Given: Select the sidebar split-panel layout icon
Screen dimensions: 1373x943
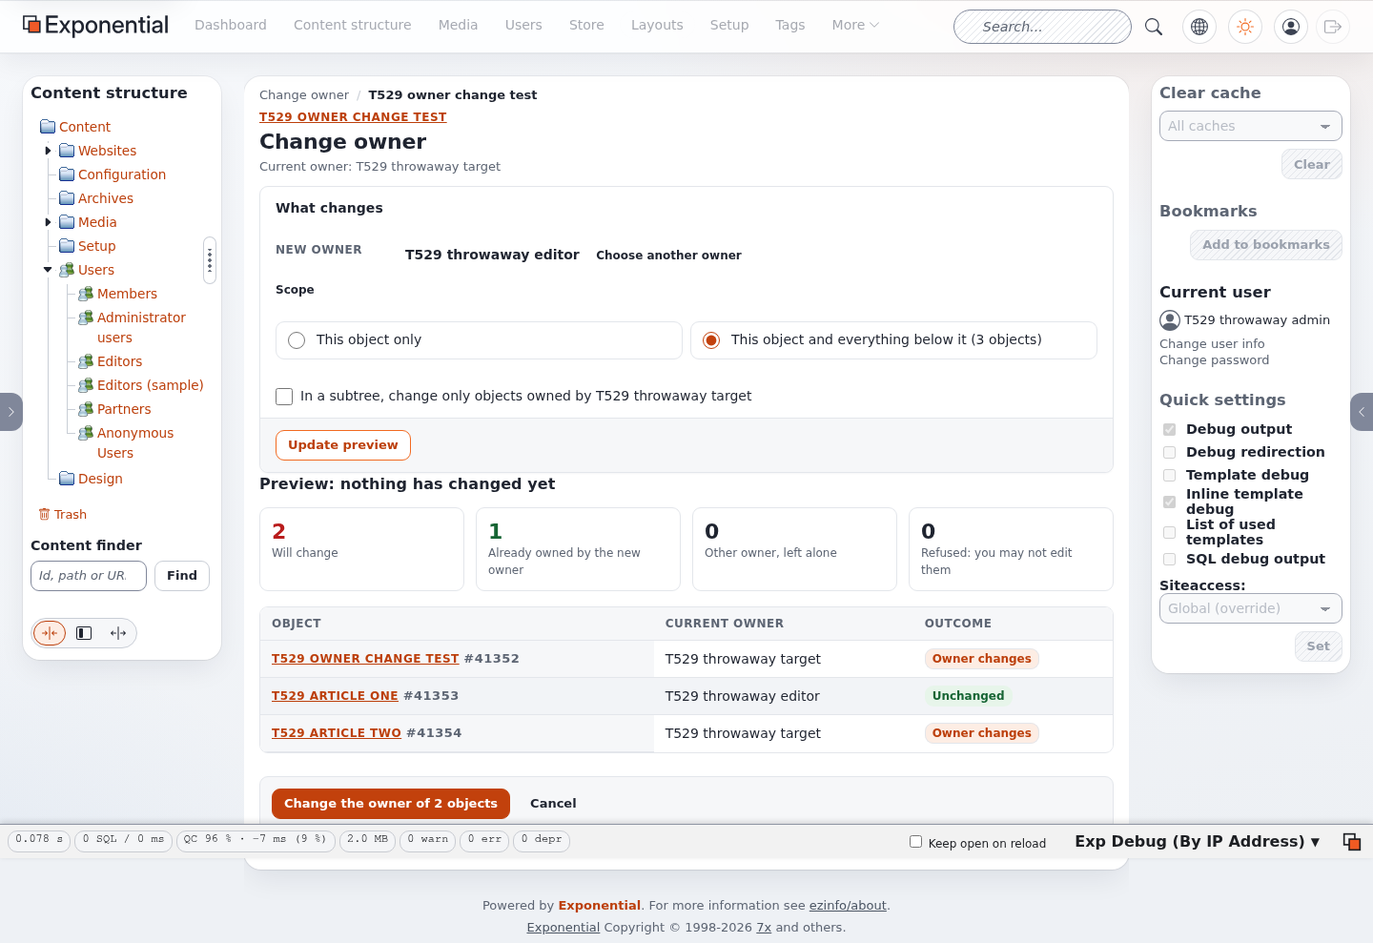Looking at the screenshot, I should click(x=84, y=633).
